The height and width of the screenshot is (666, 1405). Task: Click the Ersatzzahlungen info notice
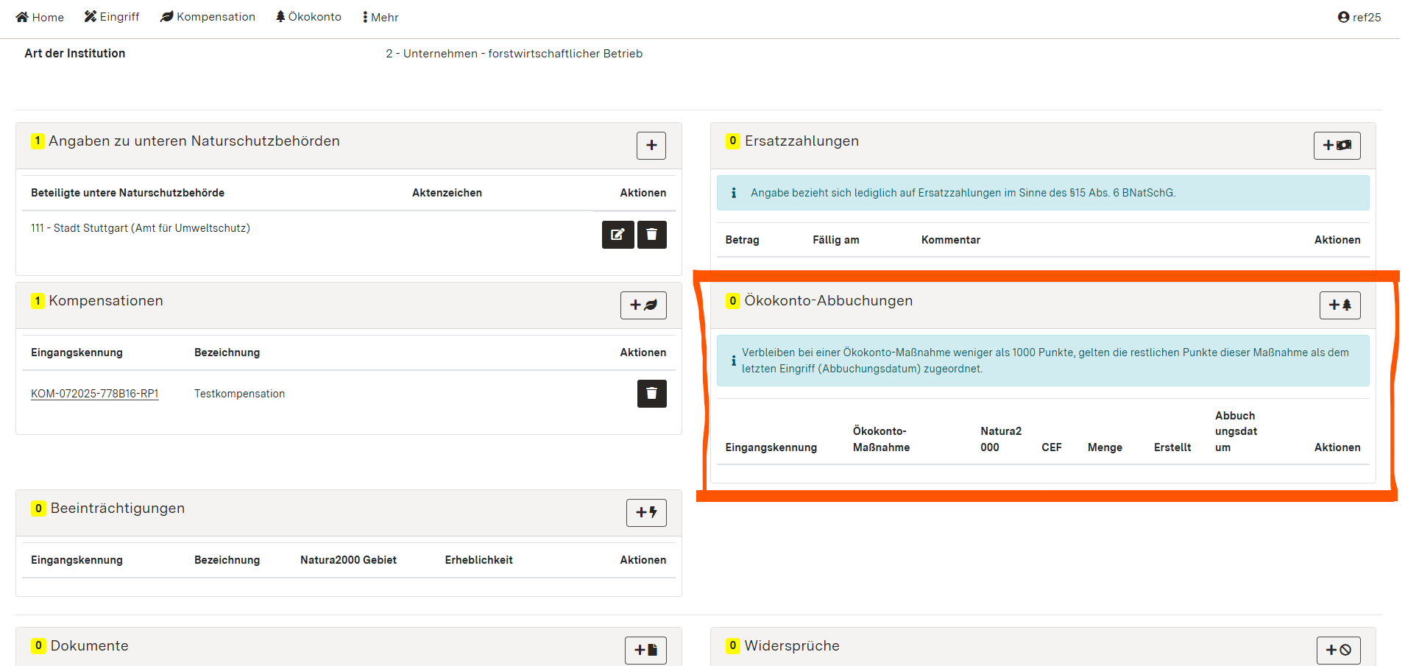[1042, 193]
